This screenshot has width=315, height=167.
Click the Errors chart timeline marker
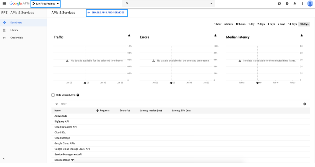(x=171, y=83)
